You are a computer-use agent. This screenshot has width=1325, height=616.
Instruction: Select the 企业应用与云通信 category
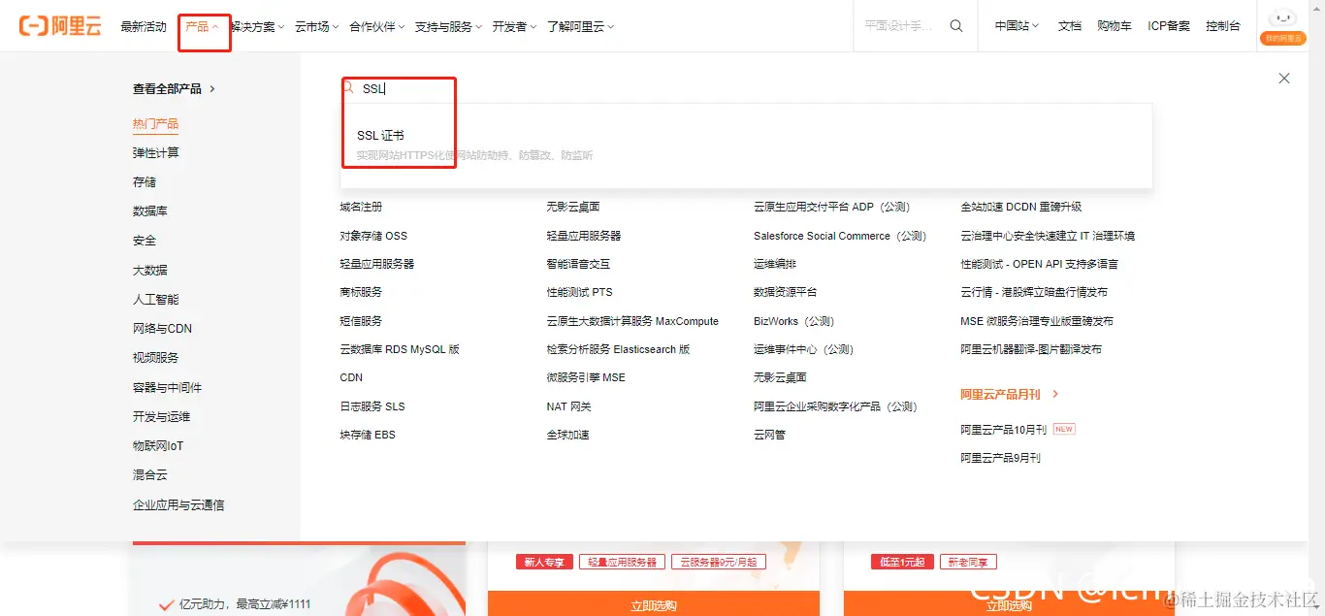point(178,505)
